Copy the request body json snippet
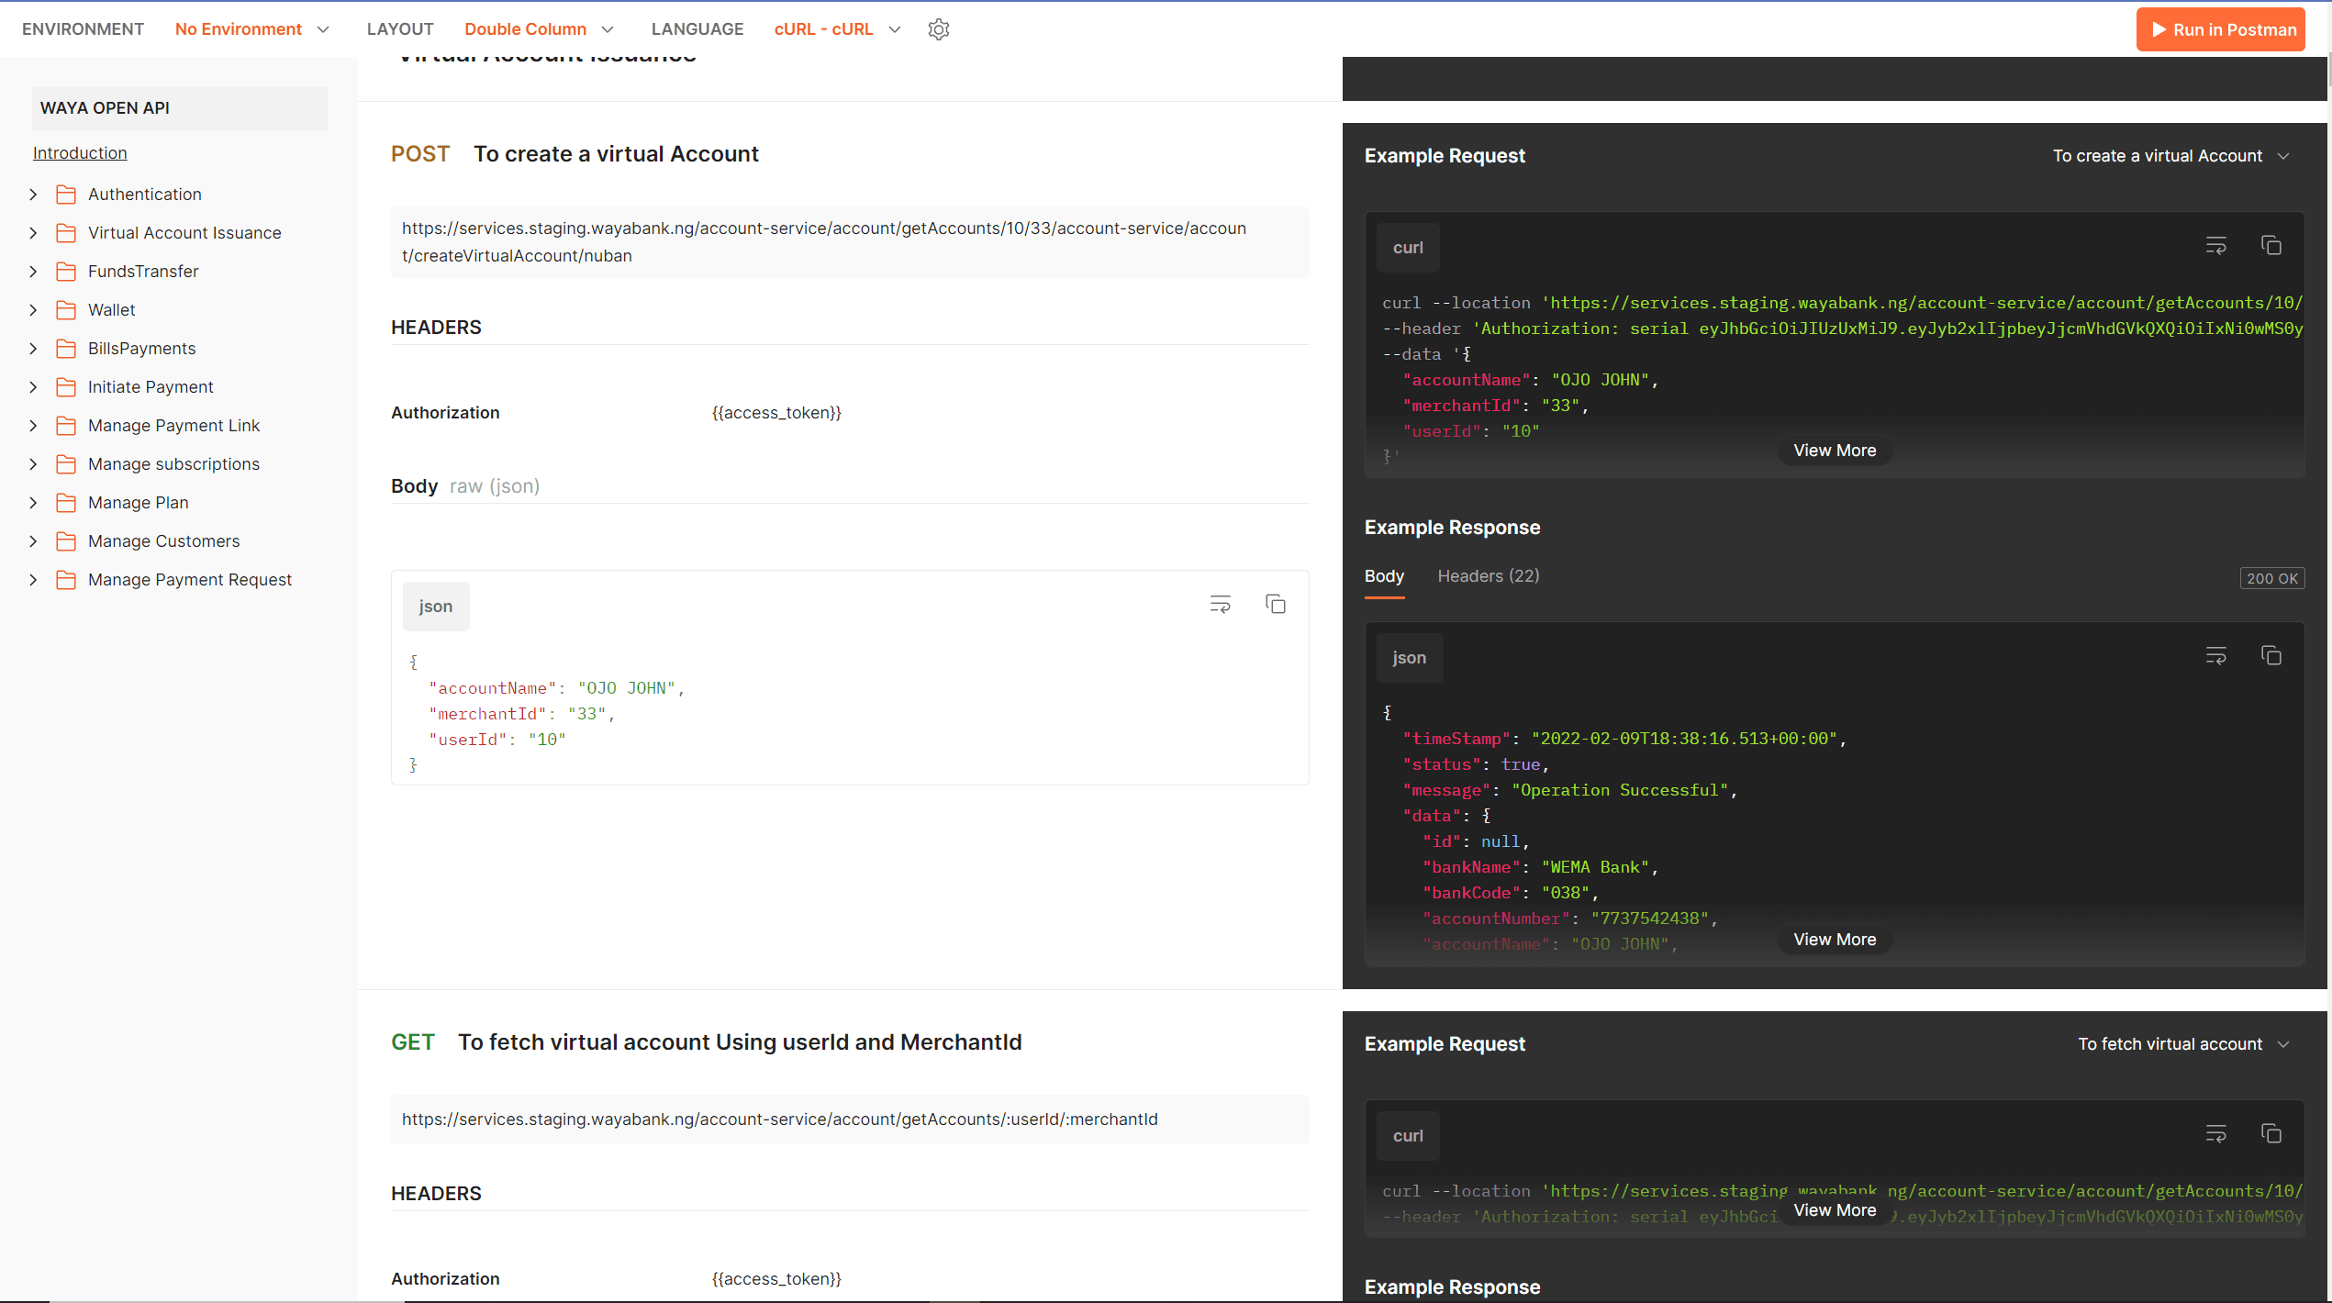Viewport: 2332px width, 1303px height. point(1276,604)
